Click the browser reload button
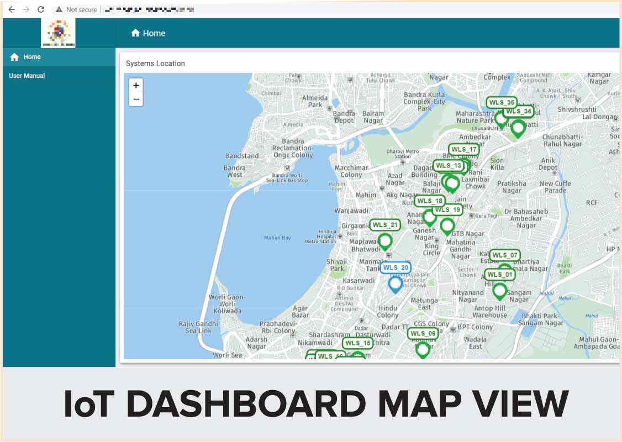 (x=40, y=9)
